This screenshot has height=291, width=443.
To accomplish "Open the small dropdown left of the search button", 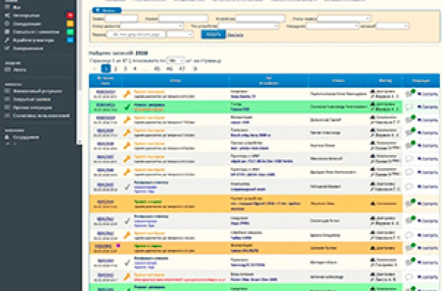I will point(181,33).
